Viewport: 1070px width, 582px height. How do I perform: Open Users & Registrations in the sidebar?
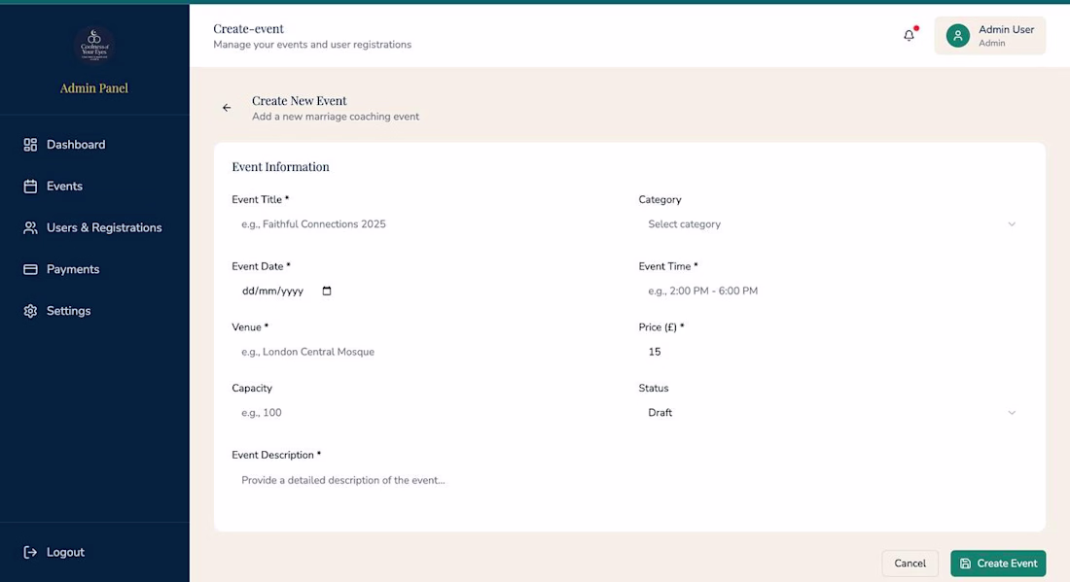pos(94,227)
